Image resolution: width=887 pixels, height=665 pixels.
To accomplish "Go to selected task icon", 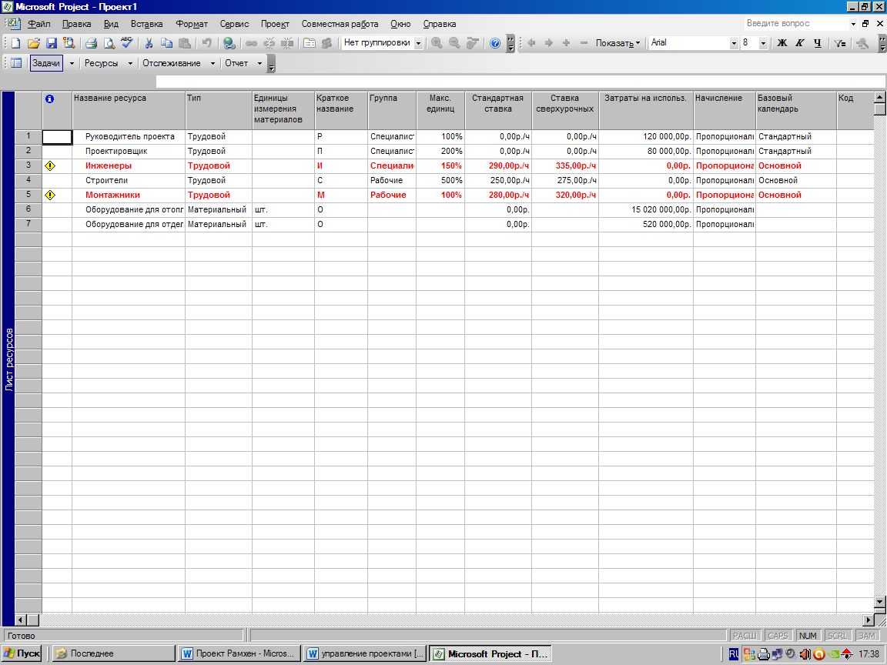I will (x=472, y=43).
